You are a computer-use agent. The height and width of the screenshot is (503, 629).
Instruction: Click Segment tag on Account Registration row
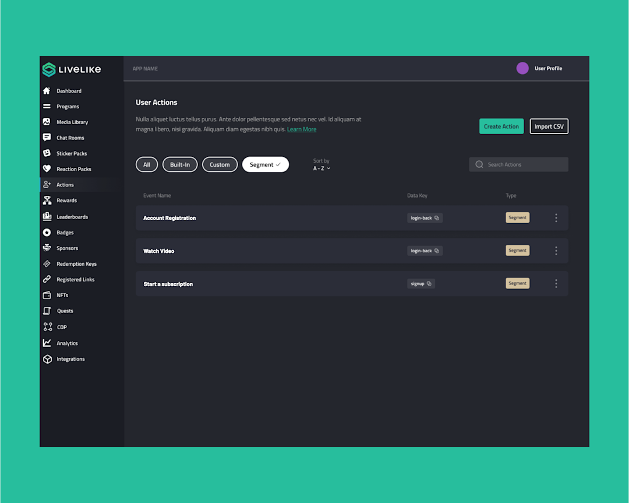[518, 217]
